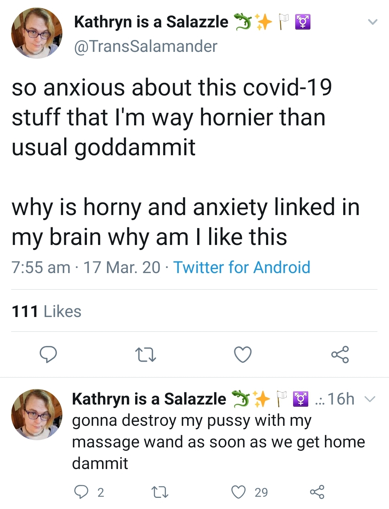Share the reply tweet
This screenshot has width=389, height=509.
point(317,492)
